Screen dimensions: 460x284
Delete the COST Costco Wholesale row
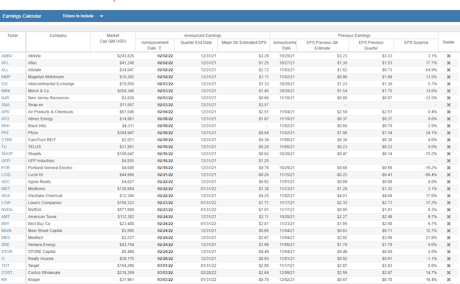click(448, 273)
